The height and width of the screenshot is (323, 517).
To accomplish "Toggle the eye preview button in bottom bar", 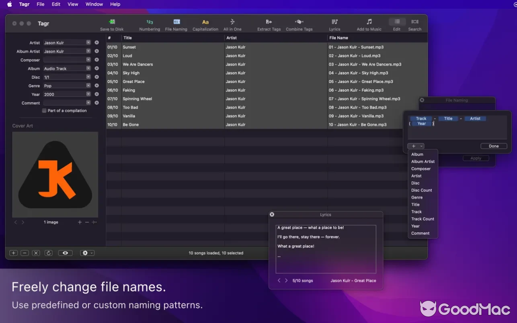I will tap(65, 253).
